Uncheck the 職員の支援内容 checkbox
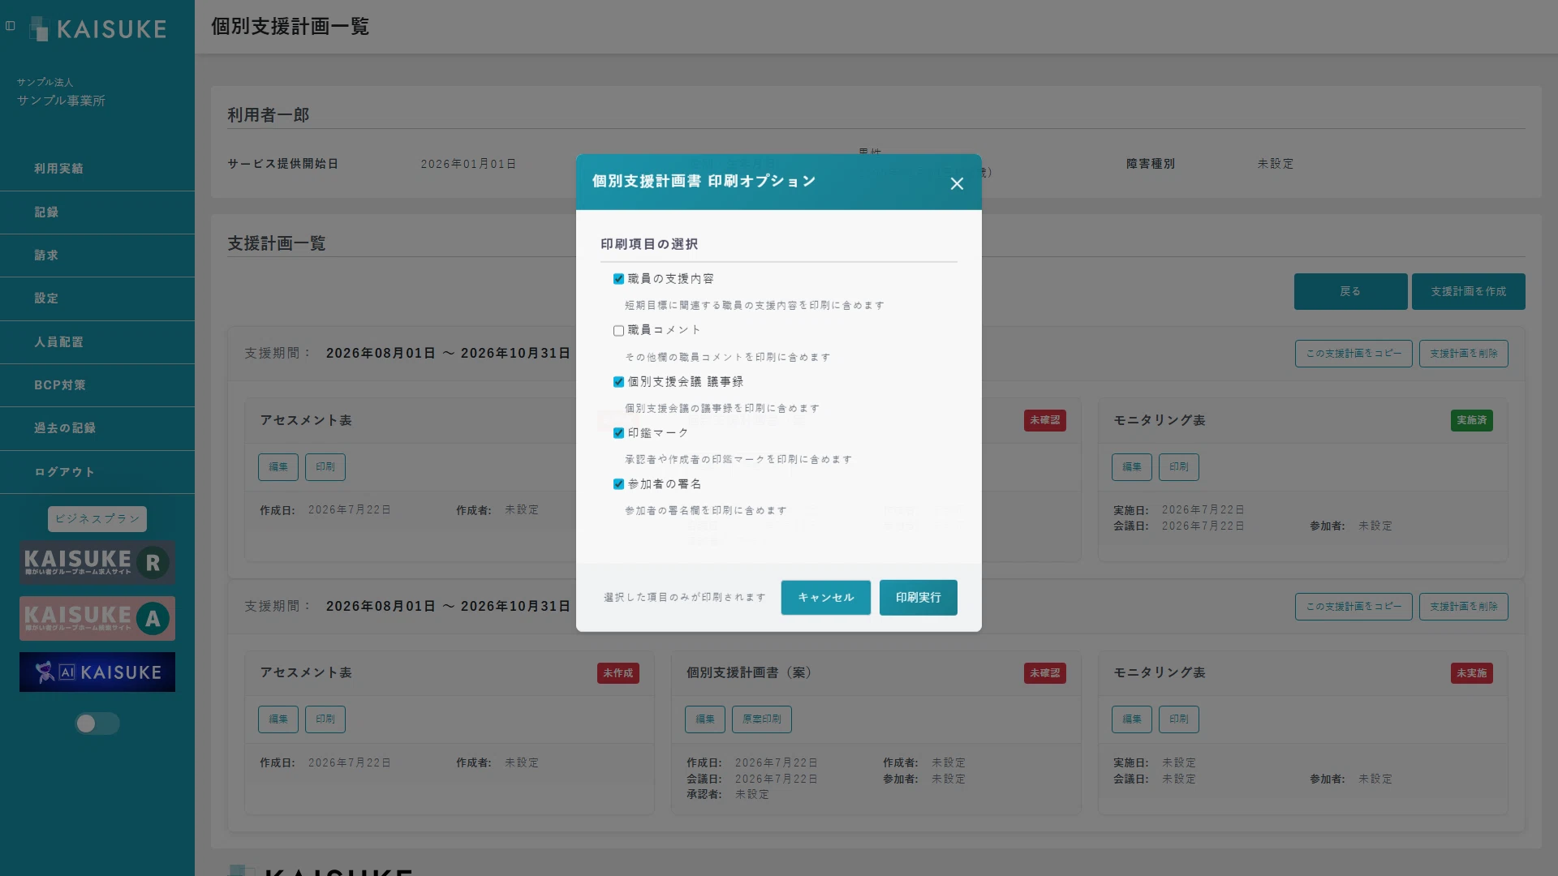Viewport: 1558px width, 876px height. pos(618,279)
